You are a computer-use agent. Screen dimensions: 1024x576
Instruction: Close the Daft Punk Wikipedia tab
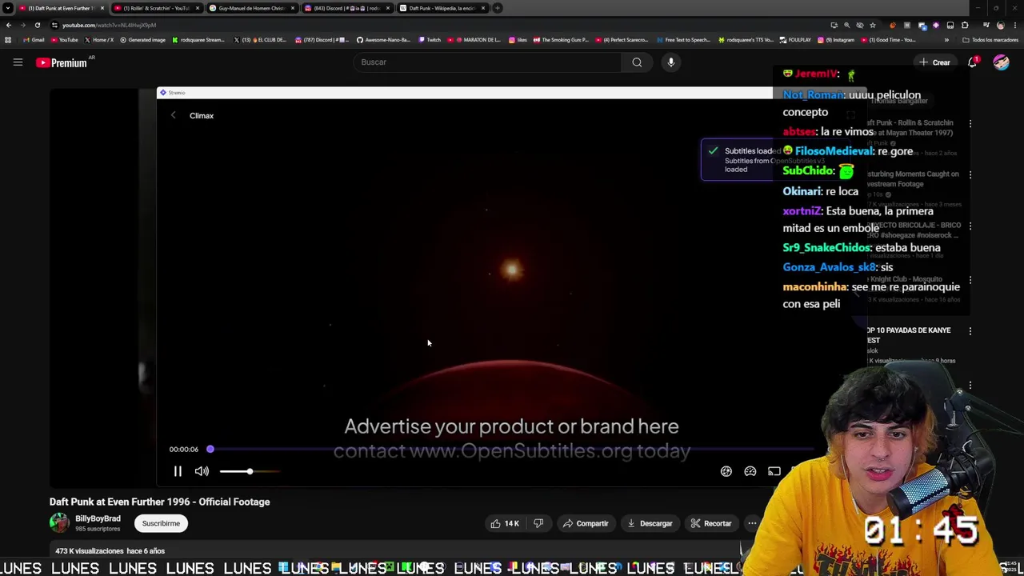point(482,8)
